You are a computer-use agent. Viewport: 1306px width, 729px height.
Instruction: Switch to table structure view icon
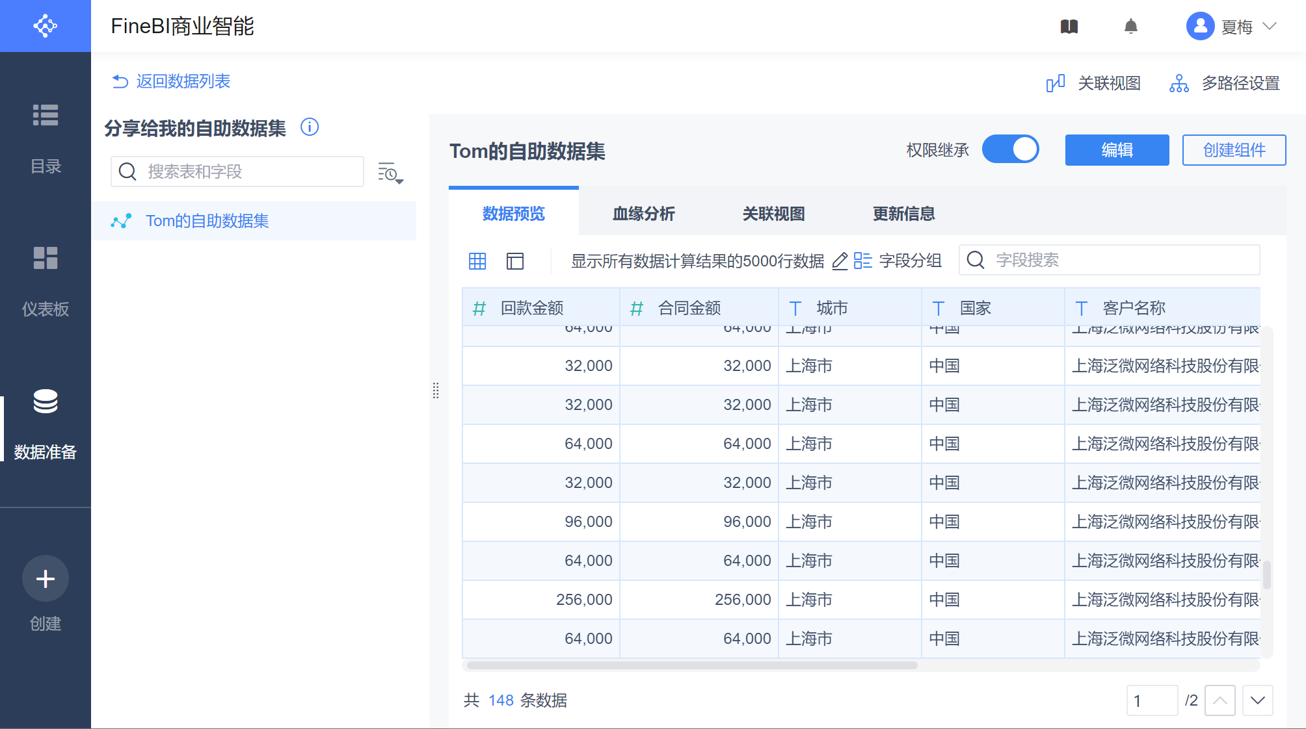(x=515, y=261)
